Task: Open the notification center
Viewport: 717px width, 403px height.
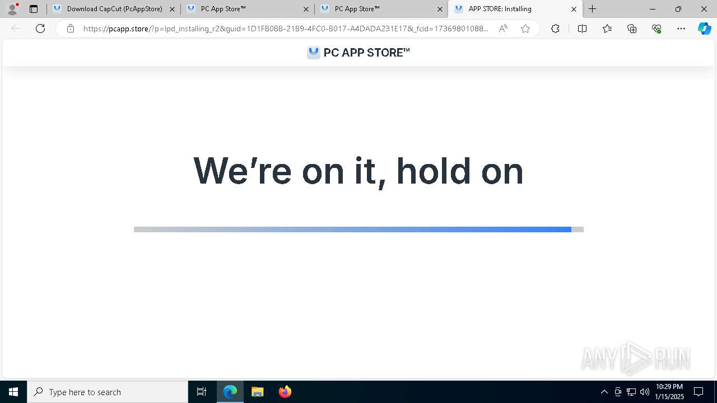Action: [699, 392]
